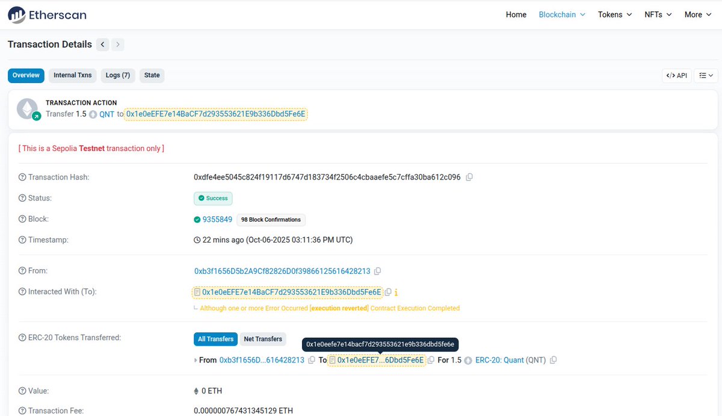This screenshot has width=722, height=416.
Task: Open shortened recipient 0x1e0eEFE7...6Dbd5Fe6E
Action: click(x=380, y=360)
